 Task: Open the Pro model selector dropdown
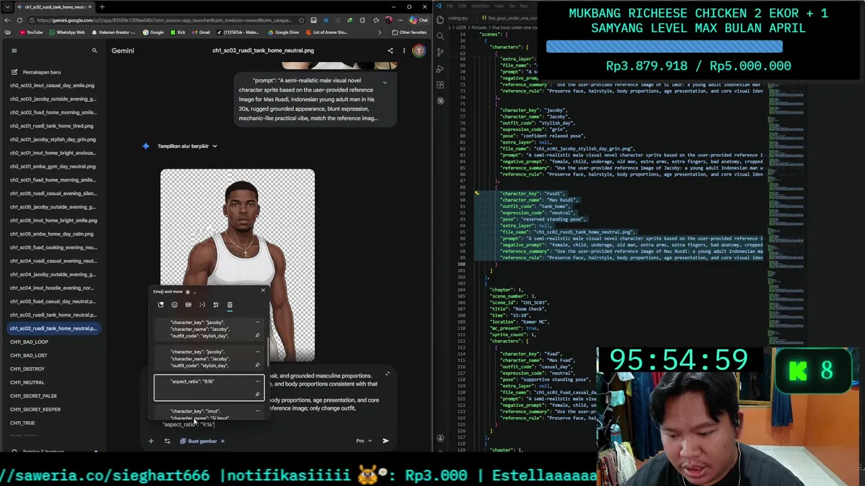click(364, 441)
